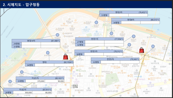The width and height of the screenshot is (173, 98).
Task: Click the 현대14차 map circle marker
Action: coord(58,35)
